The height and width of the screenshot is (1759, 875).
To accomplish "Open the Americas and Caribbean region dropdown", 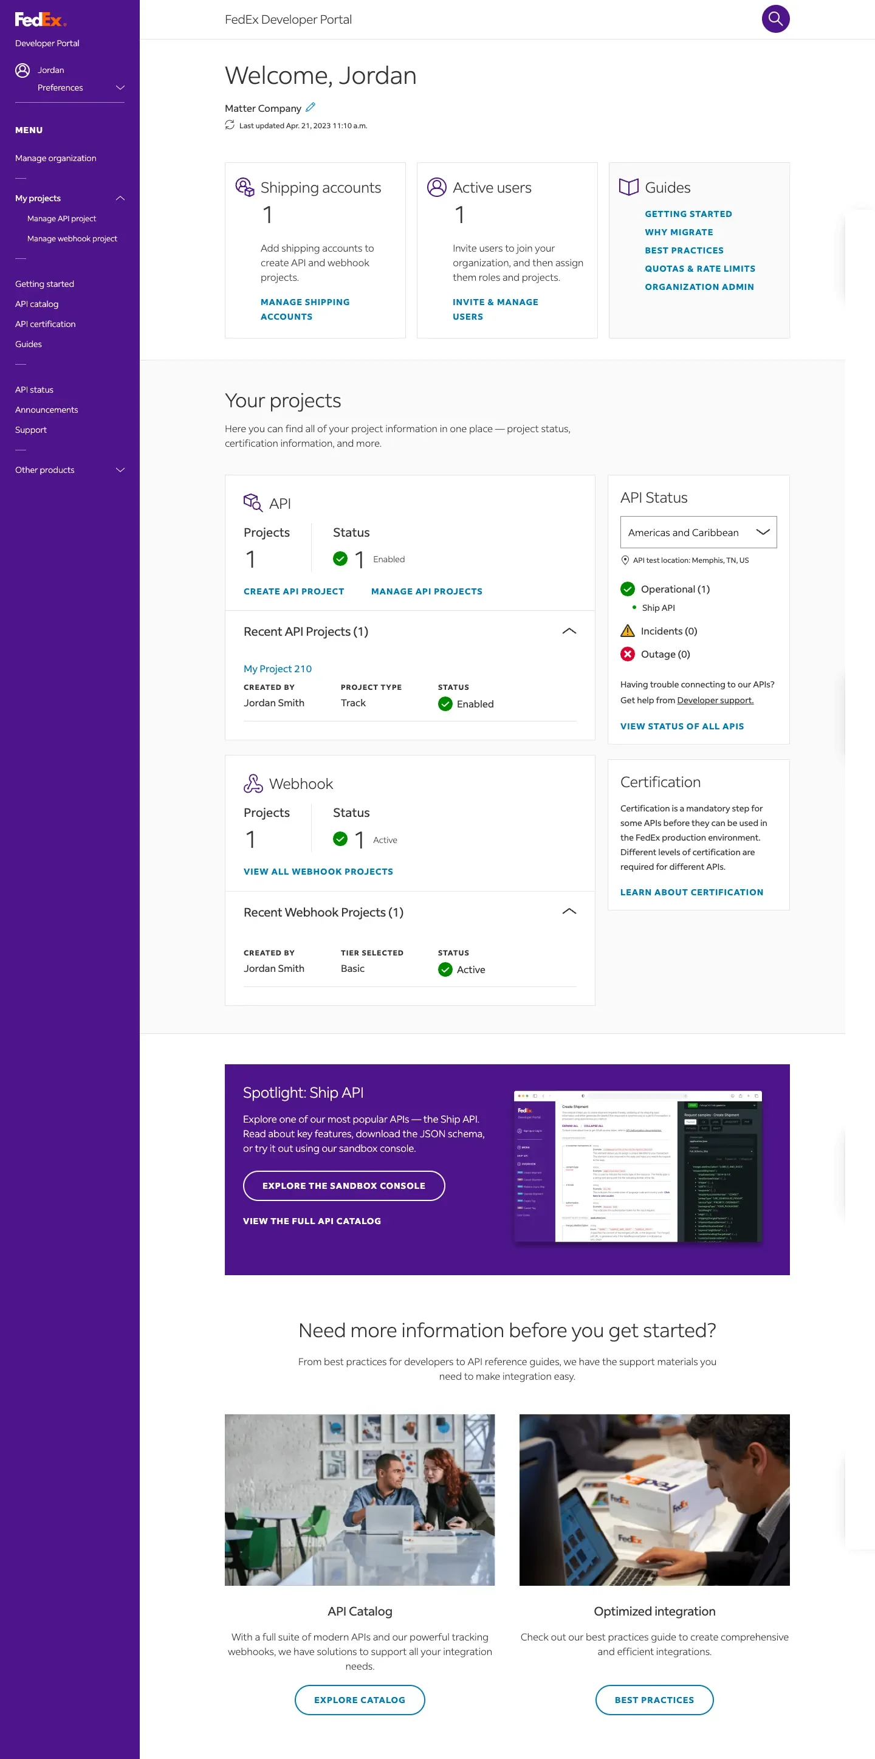I will point(698,532).
